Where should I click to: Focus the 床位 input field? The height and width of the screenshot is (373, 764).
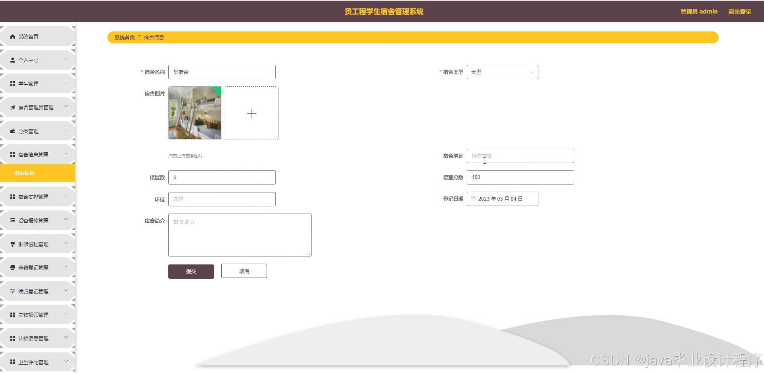222,199
